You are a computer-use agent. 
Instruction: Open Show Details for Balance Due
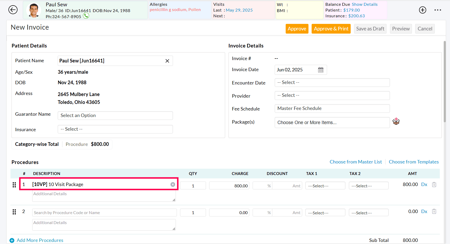pyautogui.click(x=365, y=4)
